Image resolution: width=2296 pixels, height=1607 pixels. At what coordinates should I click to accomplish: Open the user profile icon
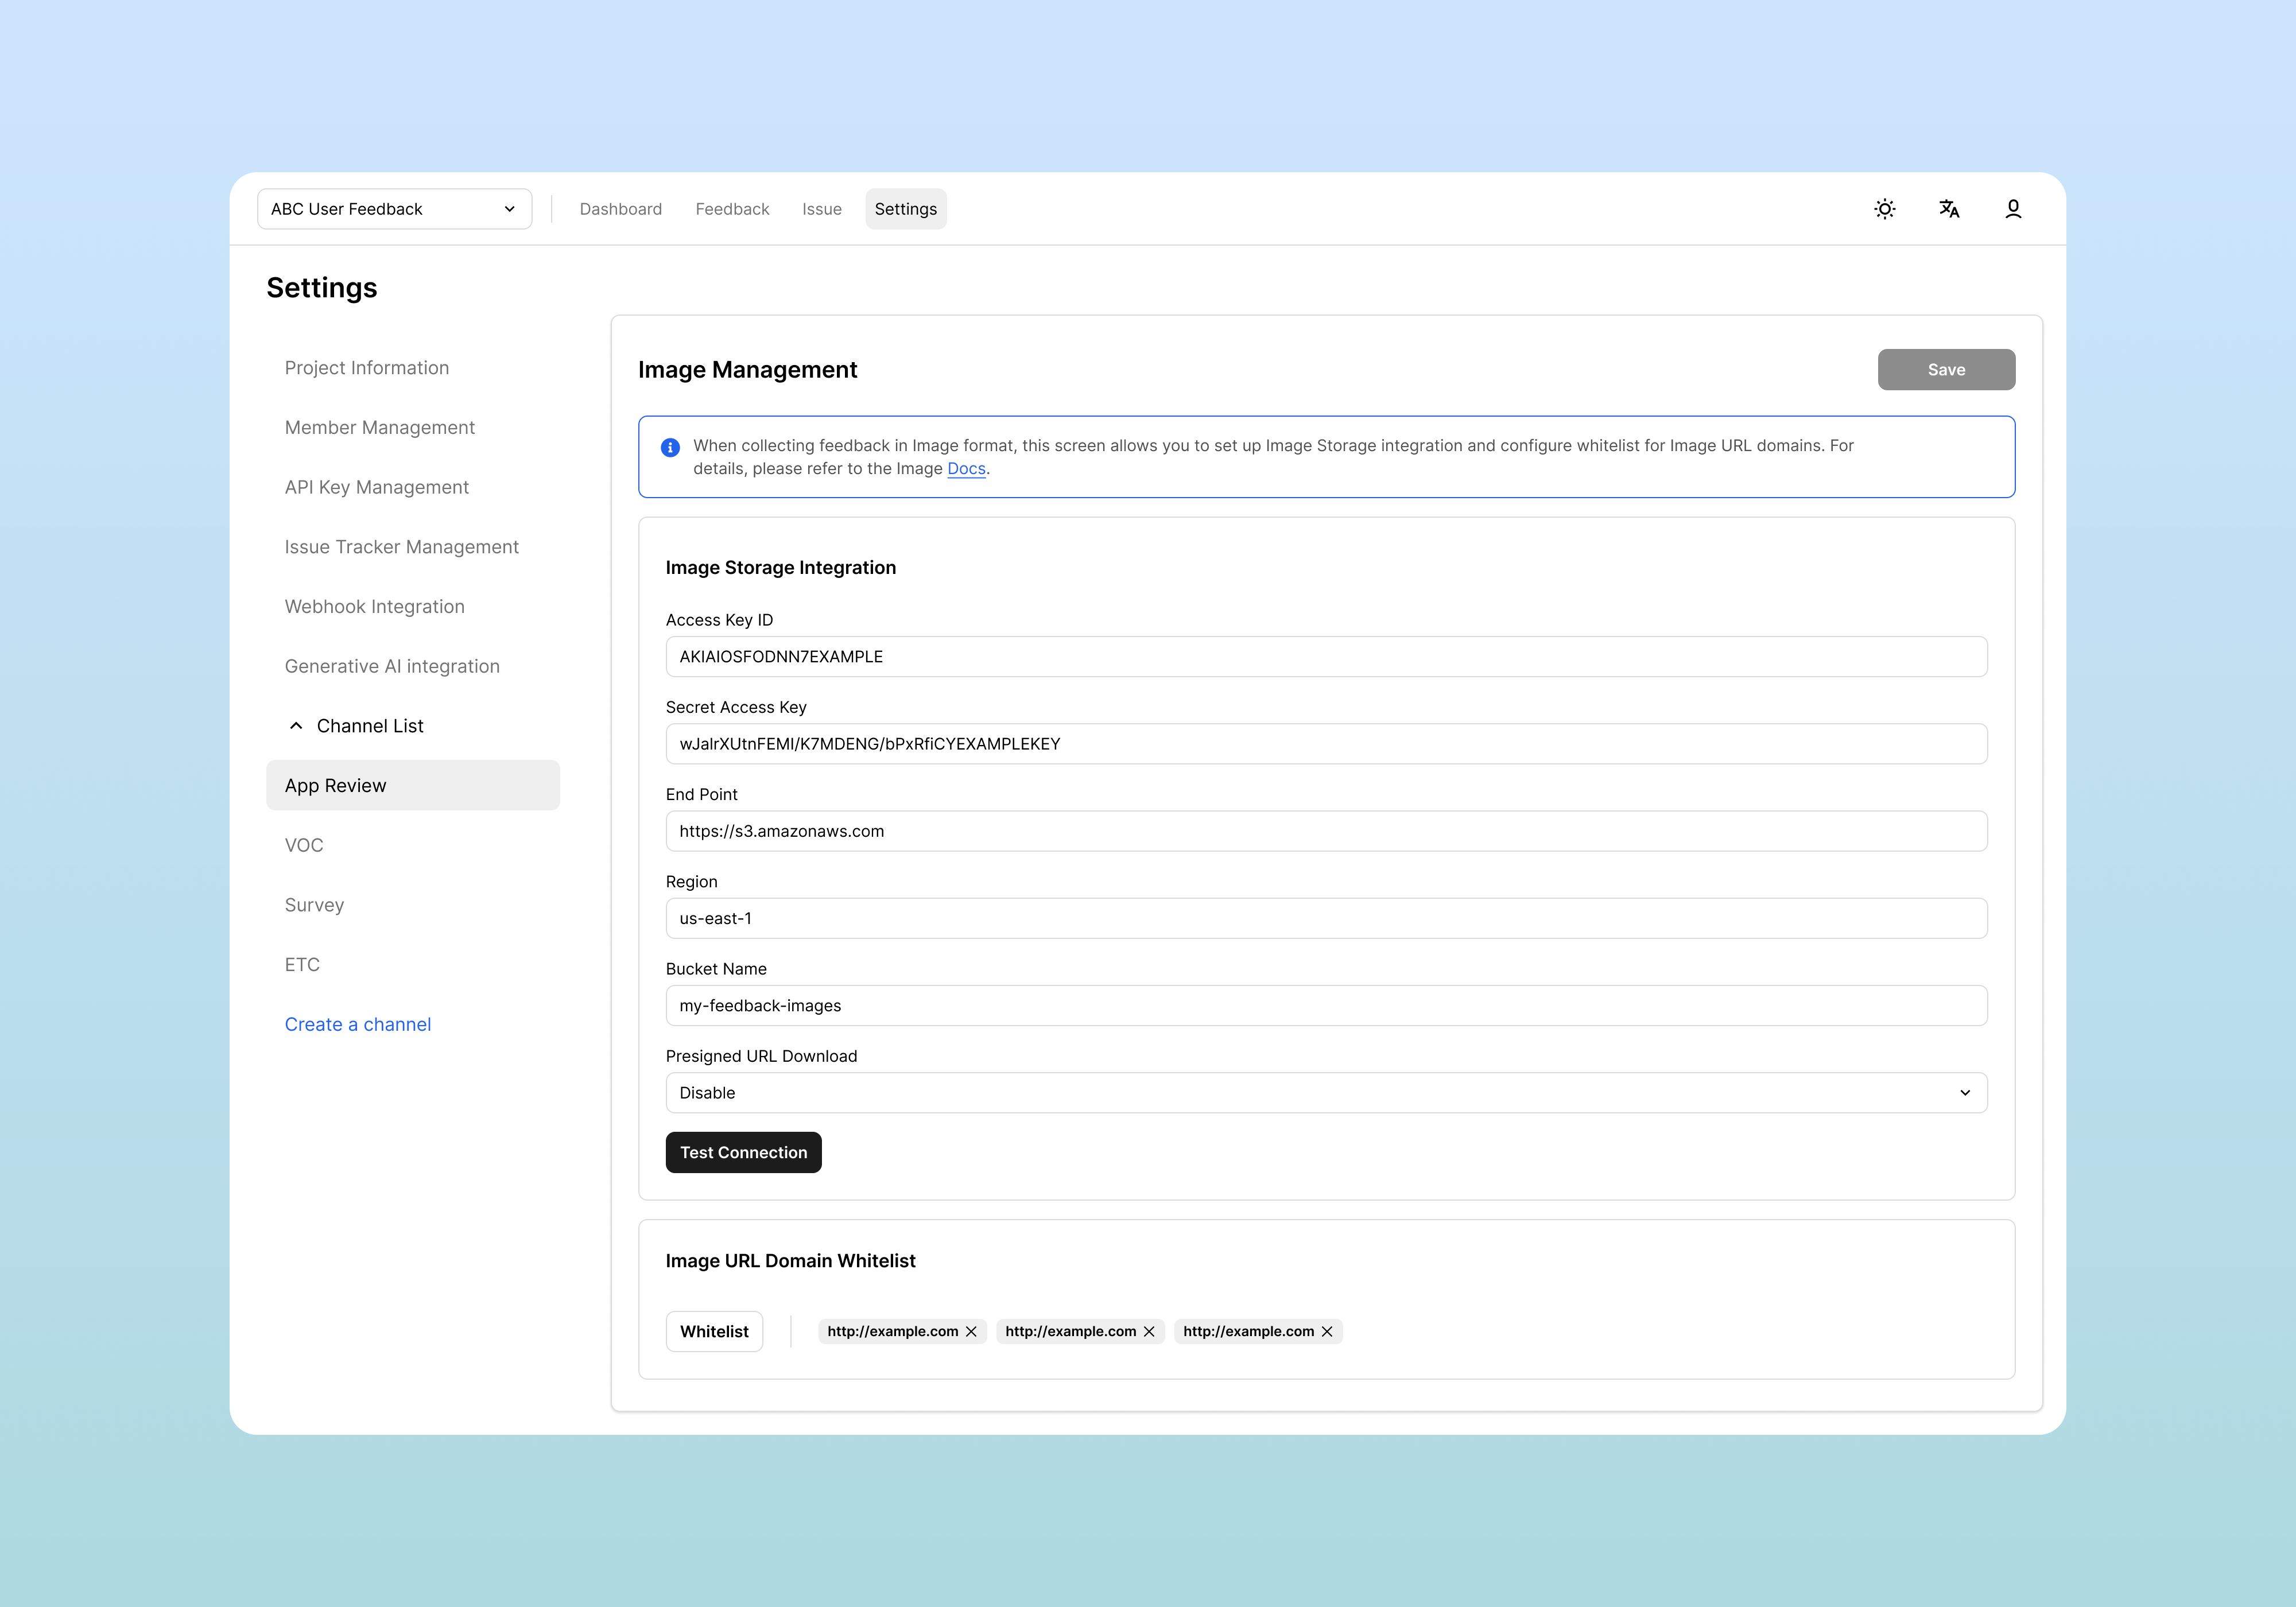(x=2012, y=209)
